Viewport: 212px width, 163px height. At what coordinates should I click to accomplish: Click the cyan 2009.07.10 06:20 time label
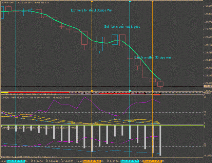coord(16,161)
